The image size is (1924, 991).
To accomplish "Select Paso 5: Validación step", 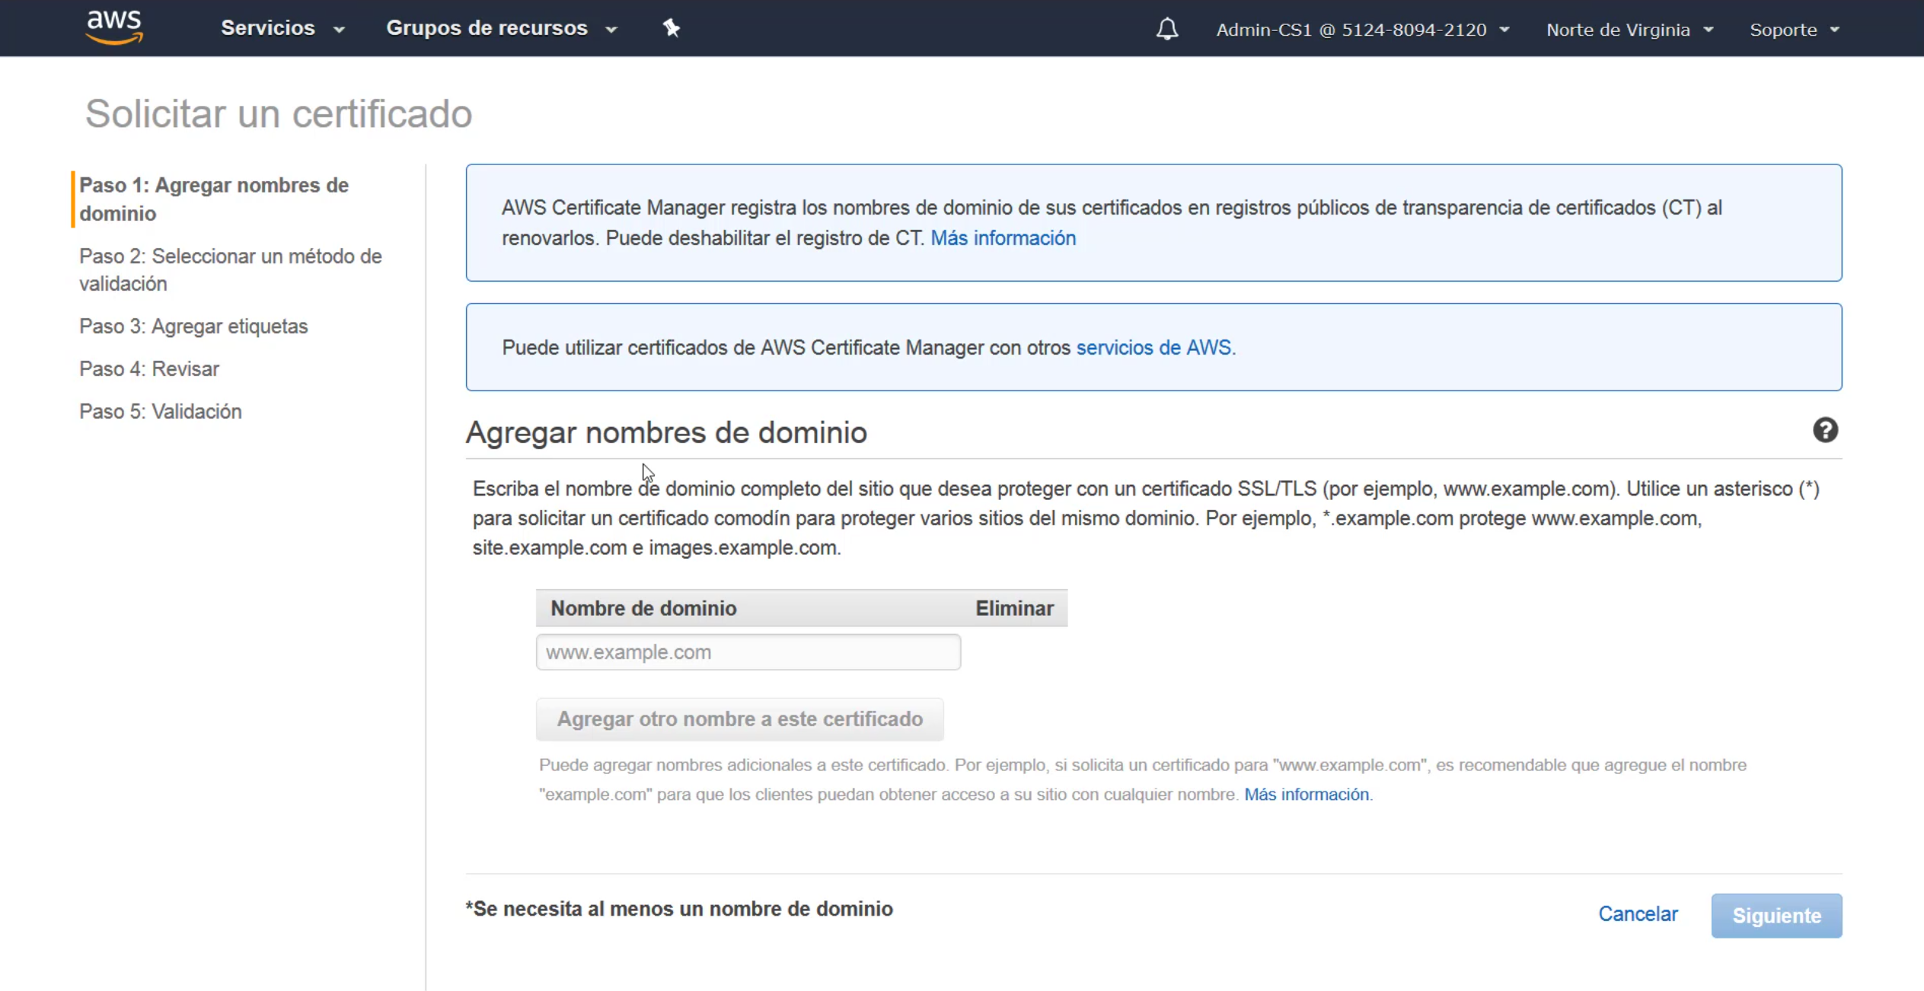I will (160, 411).
